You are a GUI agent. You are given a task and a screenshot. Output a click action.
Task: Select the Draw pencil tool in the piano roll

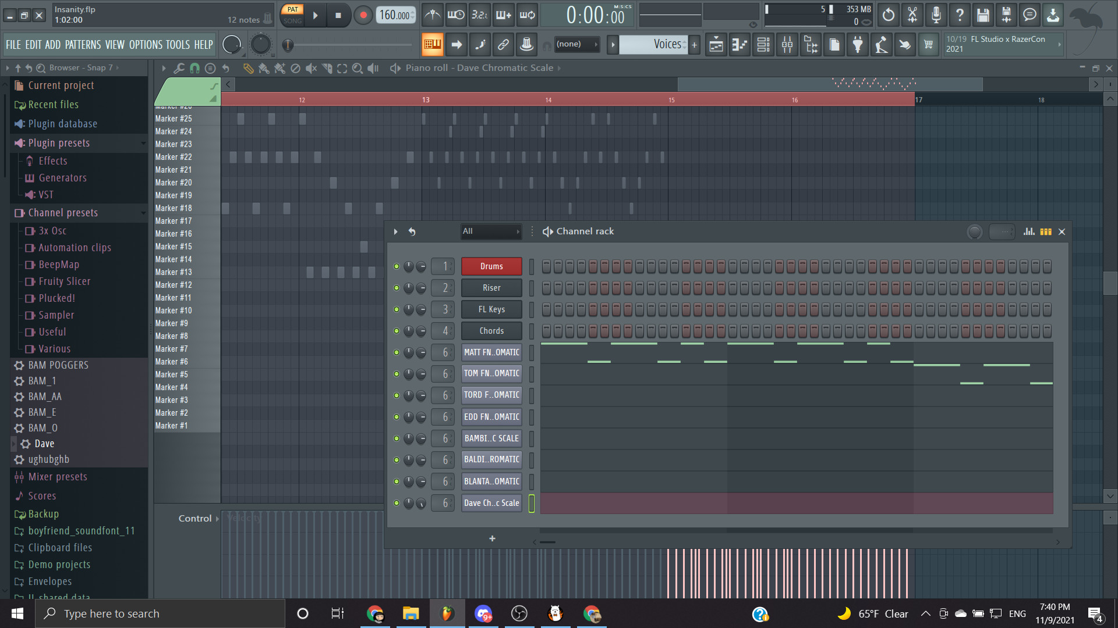click(248, 69)
